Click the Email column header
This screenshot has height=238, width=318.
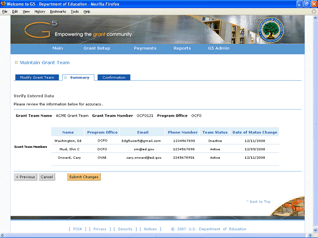(143, 132)
